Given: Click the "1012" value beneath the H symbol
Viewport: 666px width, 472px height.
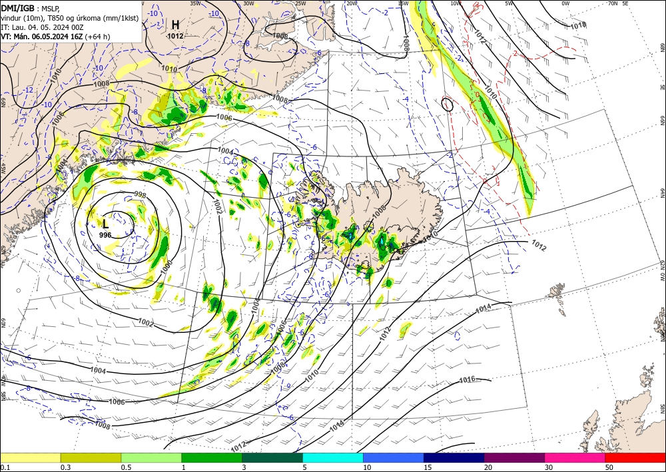Looking at the screenshot, I should [175, 36].
